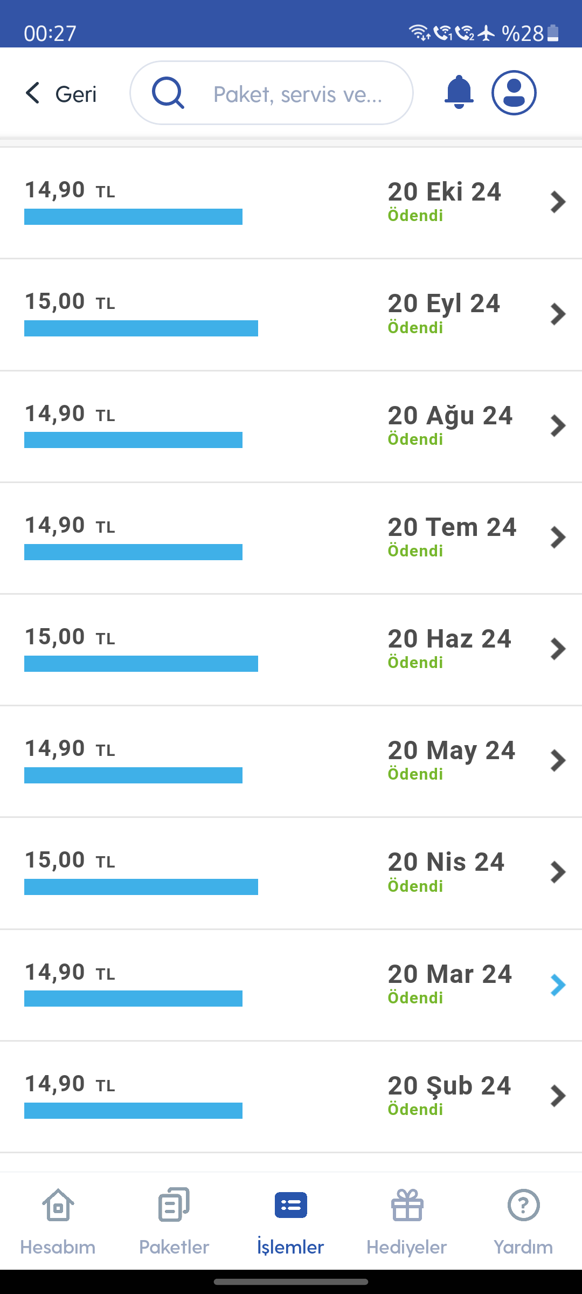
Task: Open the 20 Ağu 24 Ödendi status
Action: 415,439
